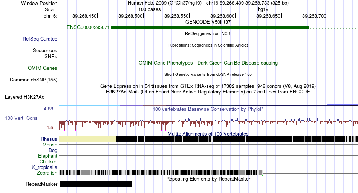This screenshot has width=358, height=193.
Task: Click the Scale label
Action: 51,9
